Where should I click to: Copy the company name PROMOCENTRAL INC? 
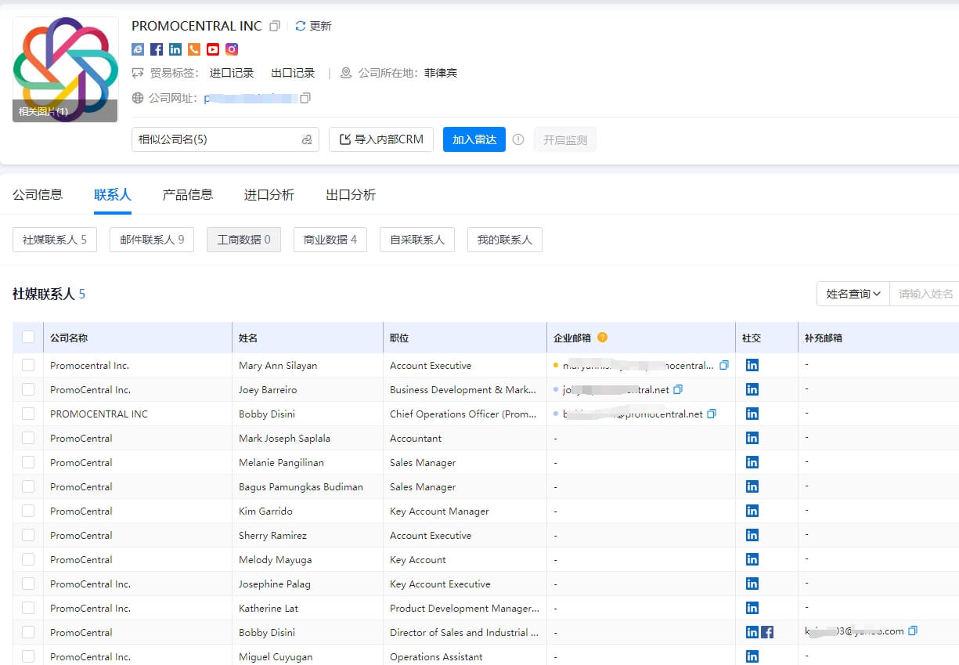coord(275,26)
